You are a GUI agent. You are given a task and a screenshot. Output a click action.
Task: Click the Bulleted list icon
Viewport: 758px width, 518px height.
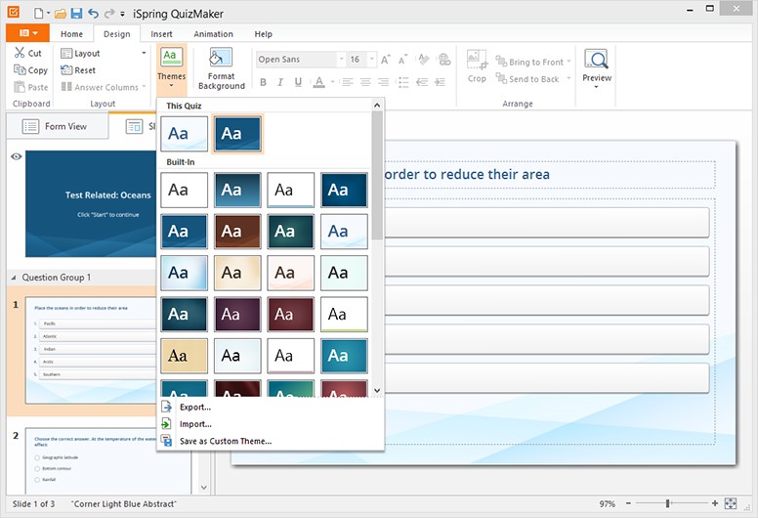pos(403,82)
